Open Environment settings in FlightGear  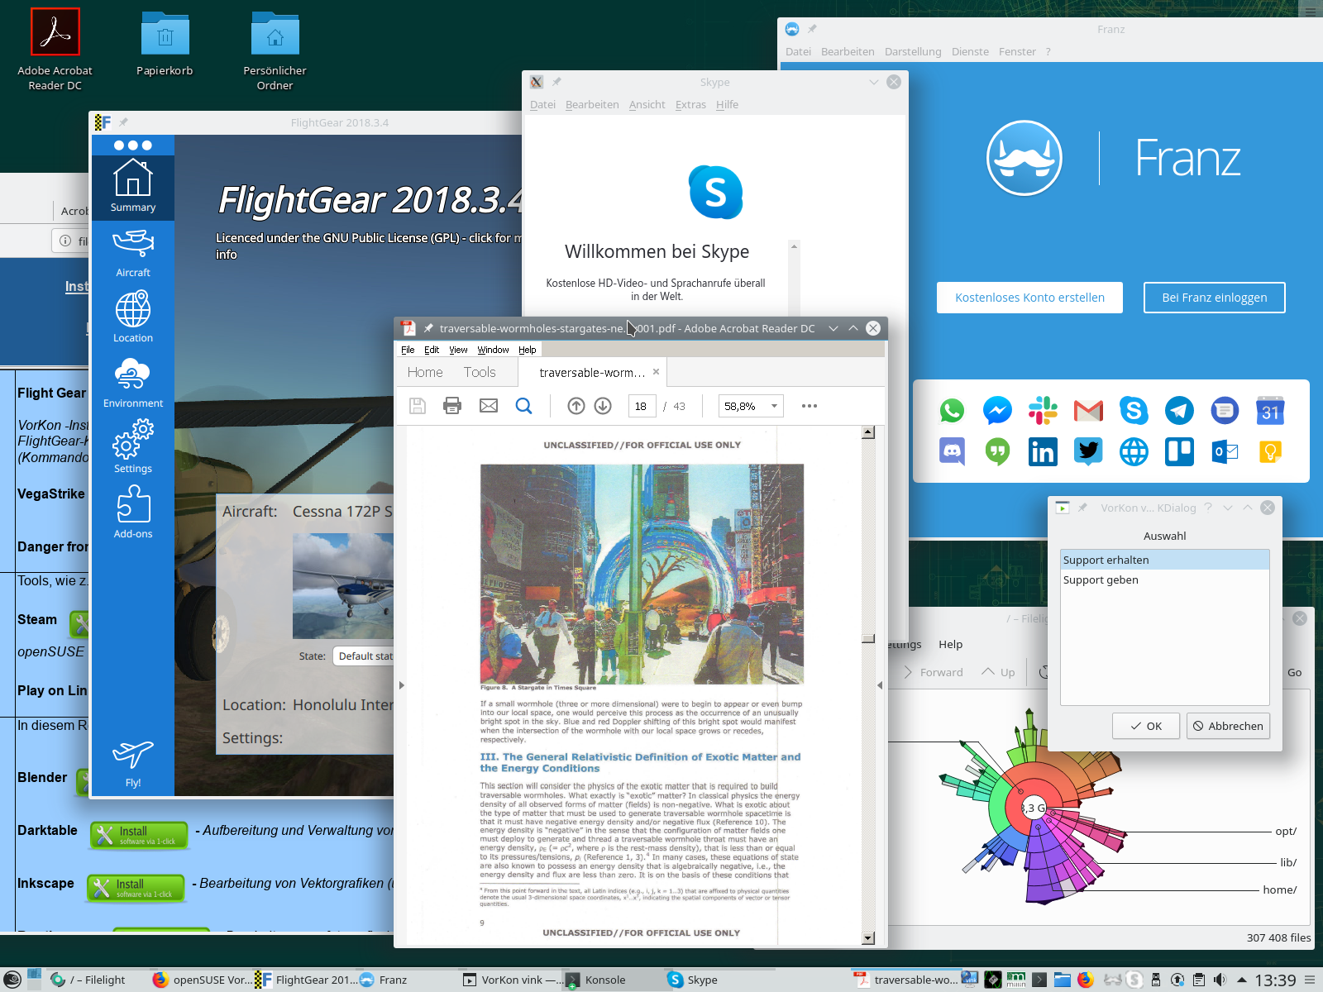132,383
